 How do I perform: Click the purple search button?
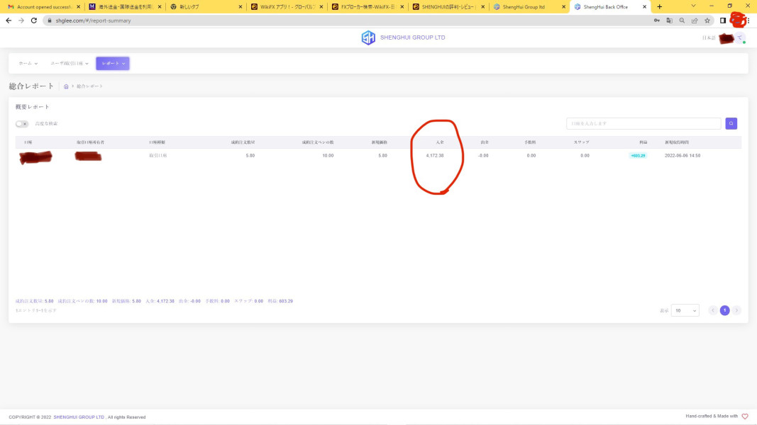tap(731, 124)
